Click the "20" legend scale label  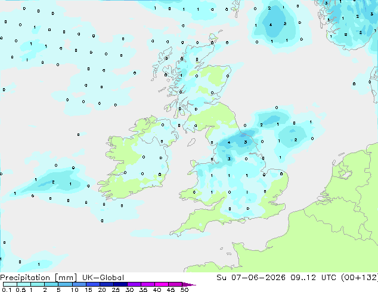[102, 290]
